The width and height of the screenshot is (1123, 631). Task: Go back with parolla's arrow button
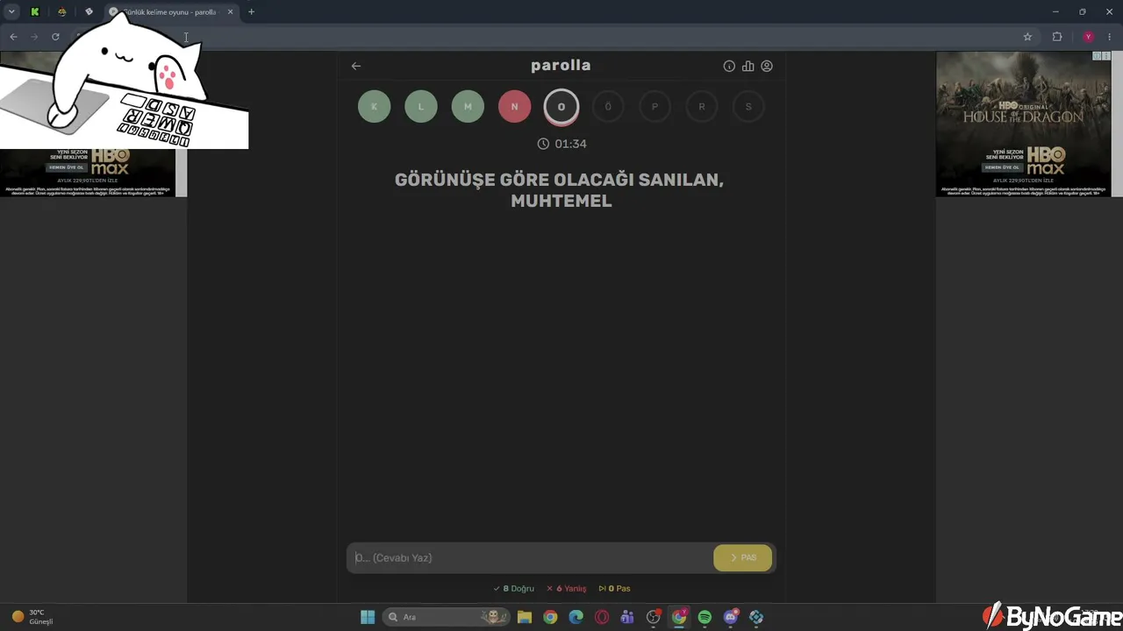(356, 66)
